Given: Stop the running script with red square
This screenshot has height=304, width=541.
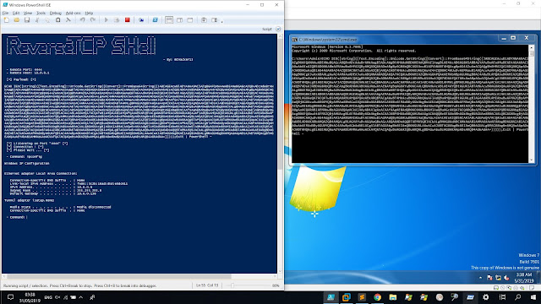Looking at the screenshot, I should coord(128,20).
